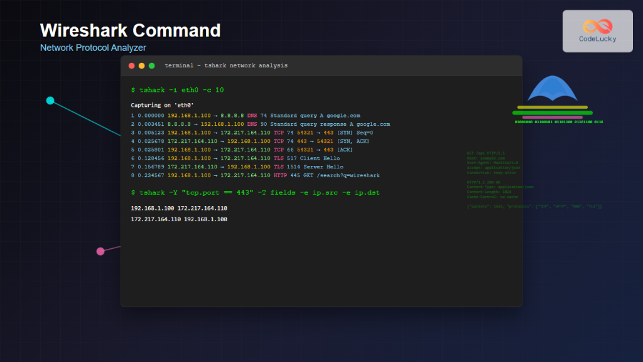Click the terminal title 'tshark network analysis'
This screenshot has width=643, height=362.
click(226, 66)
